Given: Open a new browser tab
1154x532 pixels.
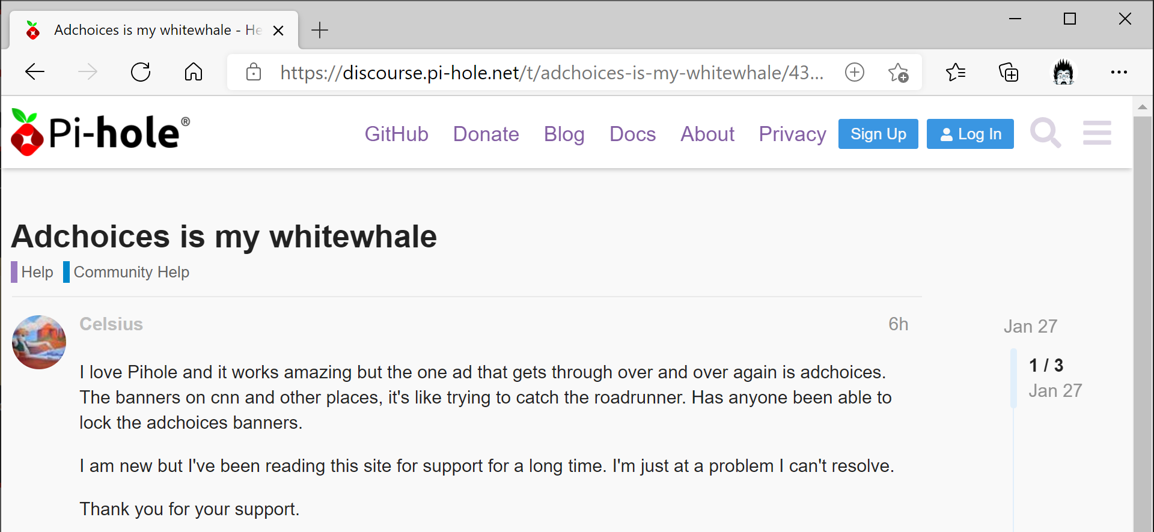Looking at the screenshot, I should tap(320, 30).
